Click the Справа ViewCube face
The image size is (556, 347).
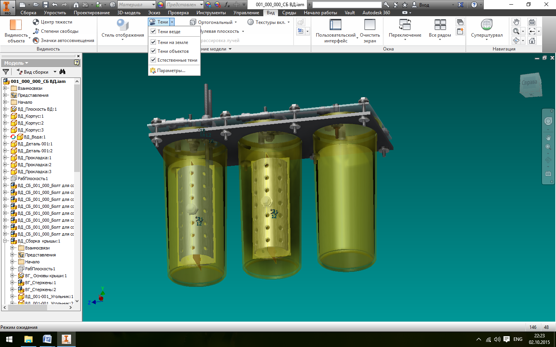point(530,82)
